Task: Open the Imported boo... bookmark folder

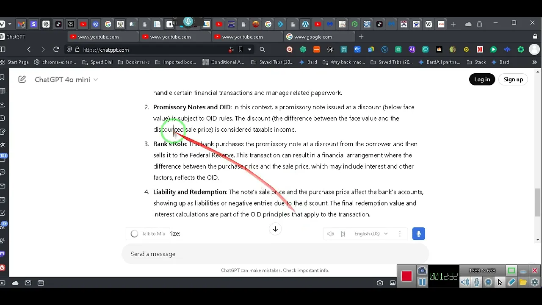Action: pos(175,62)
